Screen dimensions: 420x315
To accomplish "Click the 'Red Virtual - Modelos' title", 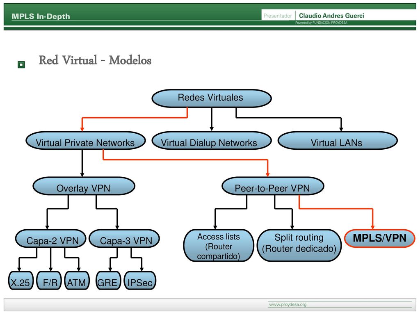I will coord(95,60).
